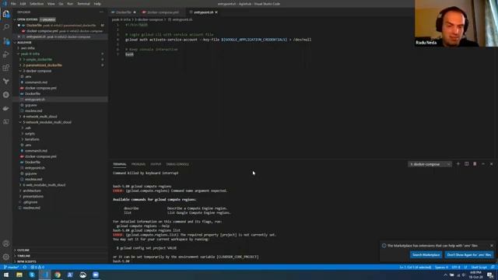Click Don't Show Again for '.env' files
This screenshot has width=498, height=280.
click(469, 254)
